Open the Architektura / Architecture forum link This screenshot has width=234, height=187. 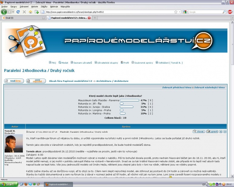point(112,81)
